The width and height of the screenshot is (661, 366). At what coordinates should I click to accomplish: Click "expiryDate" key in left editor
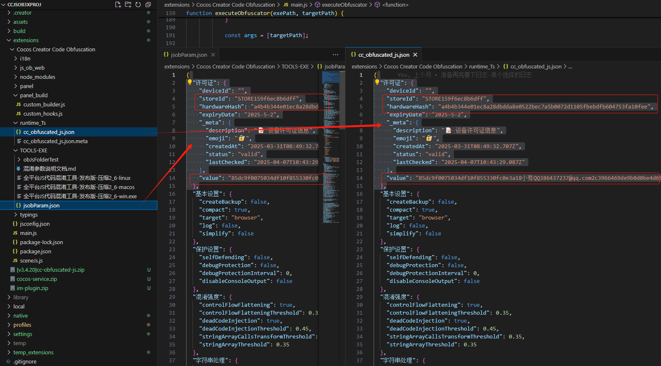coord(218,114)
